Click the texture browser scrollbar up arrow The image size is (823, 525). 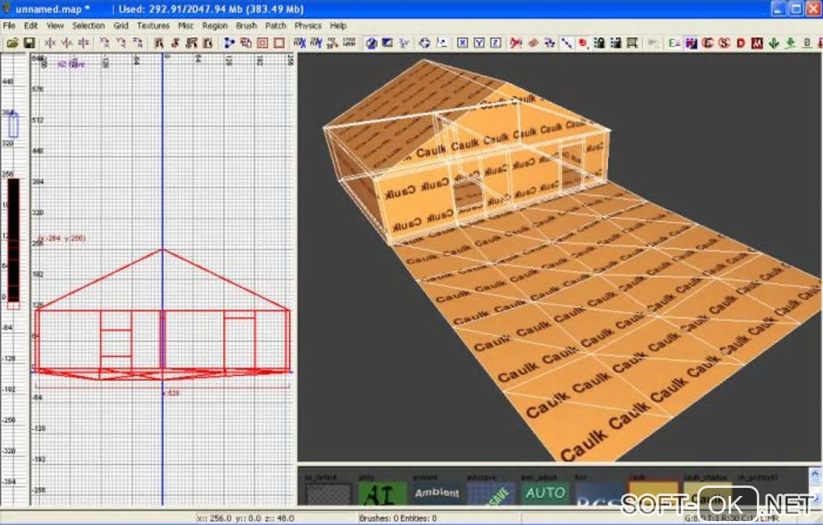815,473
